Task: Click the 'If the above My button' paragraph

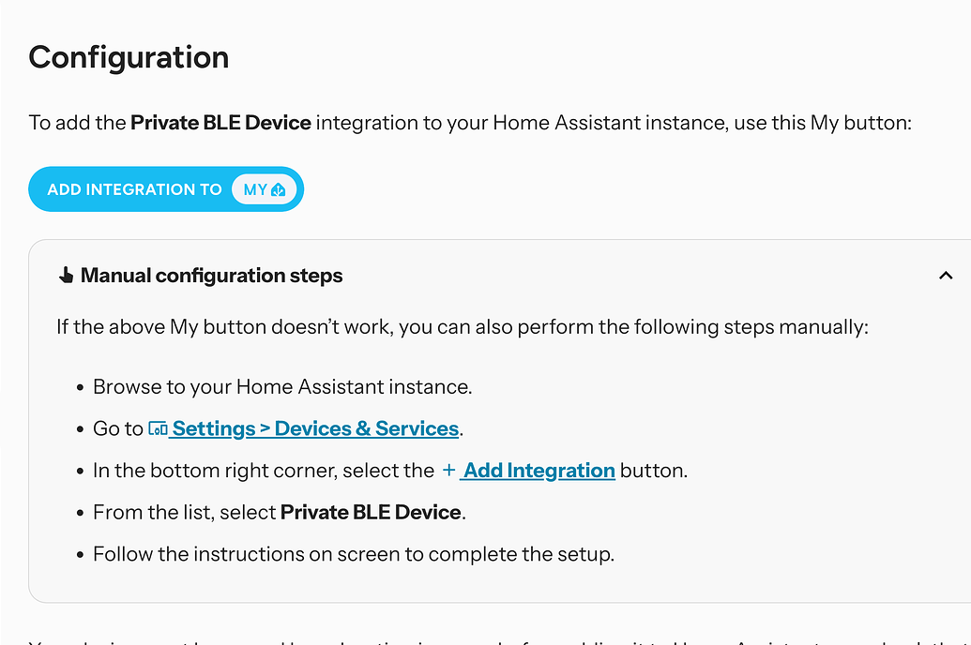Action: pos(463,327)
